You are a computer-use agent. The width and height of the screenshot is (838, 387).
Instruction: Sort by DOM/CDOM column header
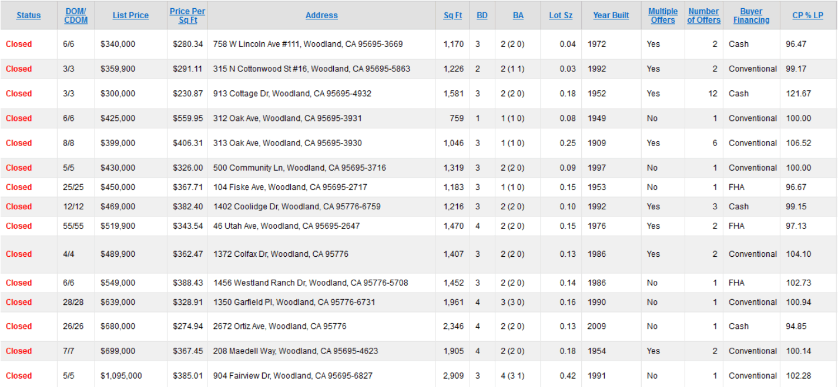click(x=76, y=15)
